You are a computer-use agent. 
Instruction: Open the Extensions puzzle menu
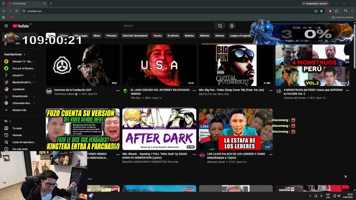click(x=337, y=11)
